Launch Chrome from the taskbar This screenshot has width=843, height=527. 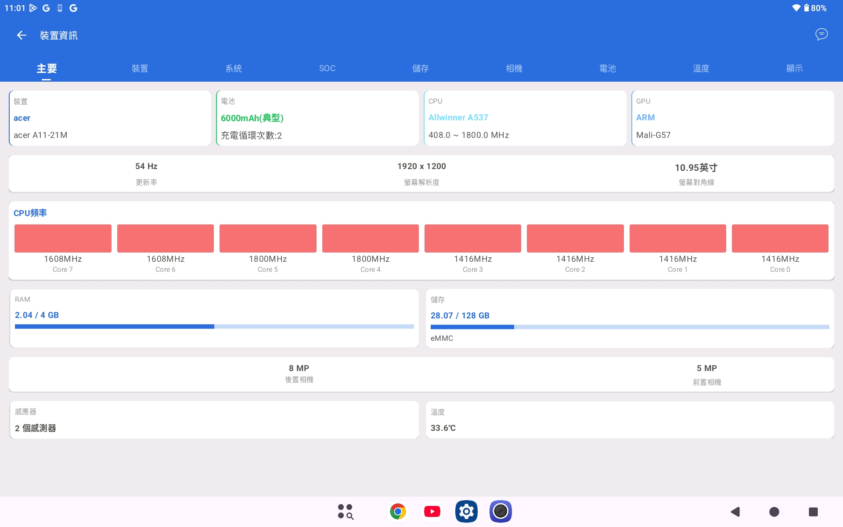tap(398, 512)
